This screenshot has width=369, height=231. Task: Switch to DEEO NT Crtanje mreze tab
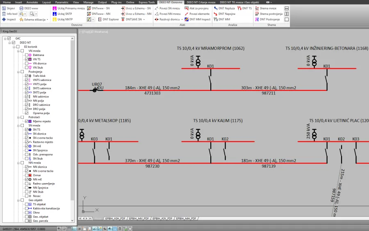coord(201,2)
